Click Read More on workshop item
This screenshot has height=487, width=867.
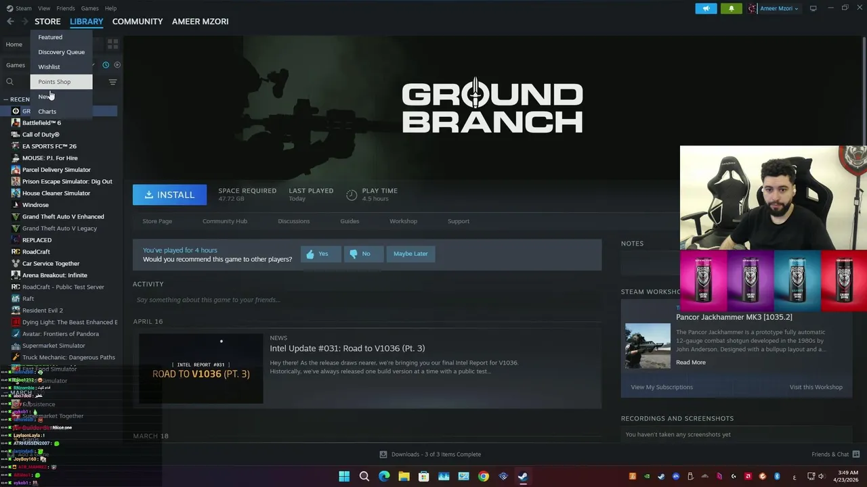coord(691,363)
